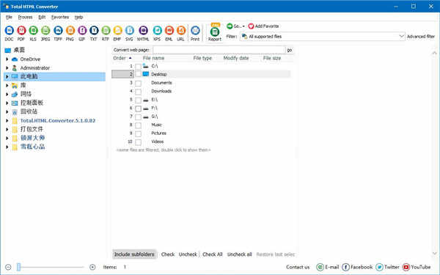Open the Print function icon
Viewport: 440px width, 275px height.
coord(195,30)
